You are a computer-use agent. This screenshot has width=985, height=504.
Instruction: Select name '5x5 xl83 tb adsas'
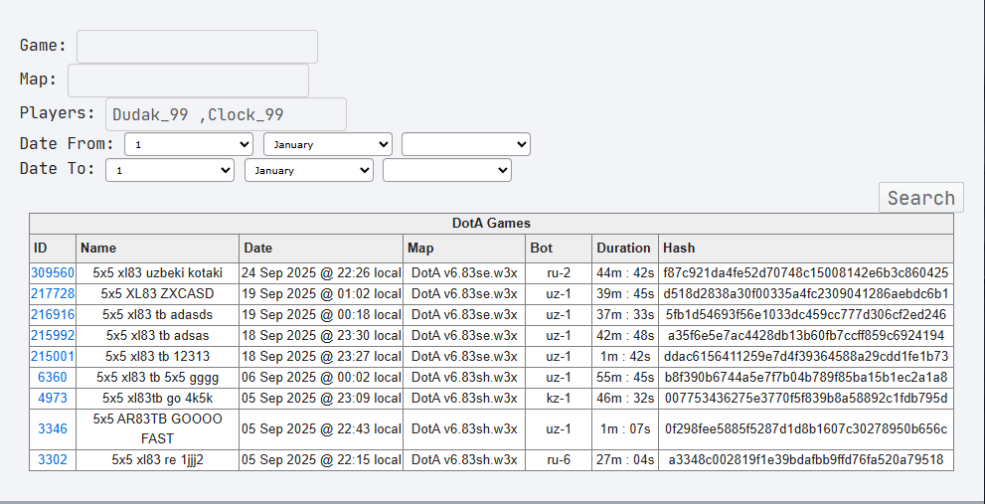158,336
